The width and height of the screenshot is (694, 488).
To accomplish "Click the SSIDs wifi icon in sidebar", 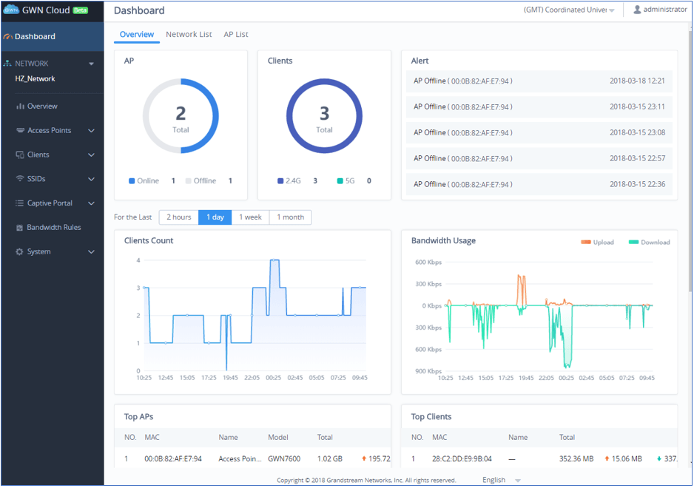I will click(x=20, y=179).
